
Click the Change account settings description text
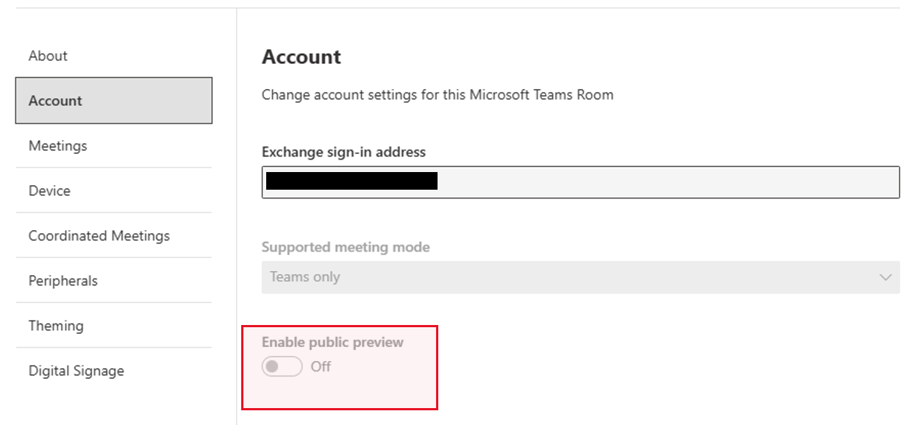[438, 95]
